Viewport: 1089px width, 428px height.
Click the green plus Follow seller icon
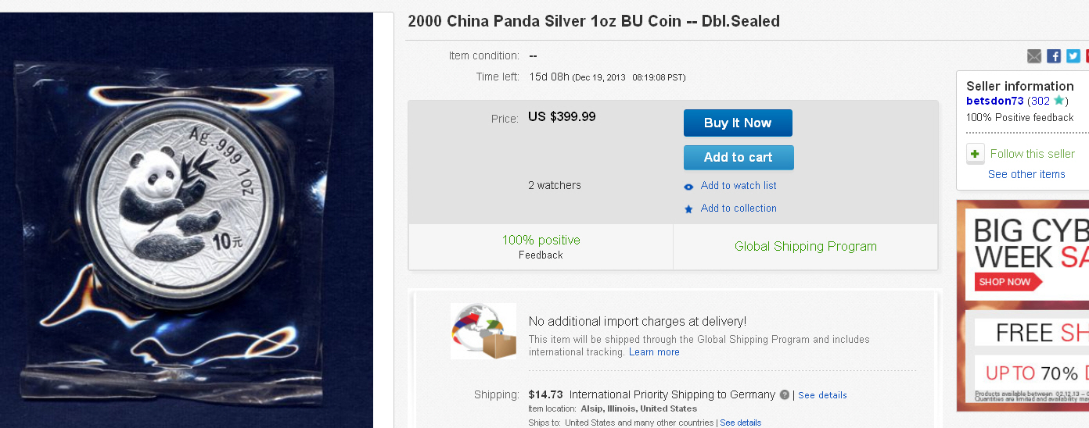tap(975, 154)
